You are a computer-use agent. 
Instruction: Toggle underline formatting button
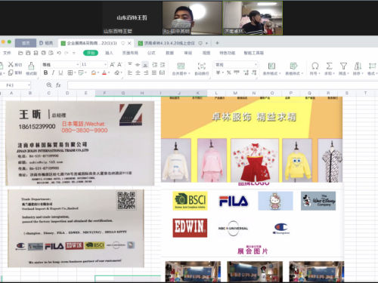pyautogui.click(x=60, y=72)
